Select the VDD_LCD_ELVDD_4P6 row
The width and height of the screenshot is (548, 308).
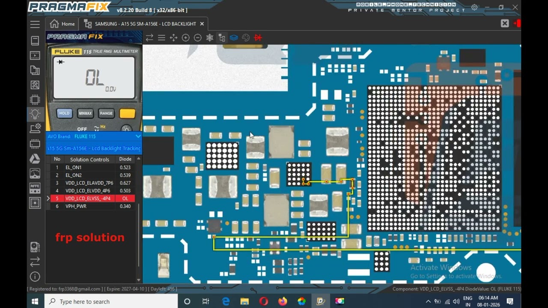(90, 191)
